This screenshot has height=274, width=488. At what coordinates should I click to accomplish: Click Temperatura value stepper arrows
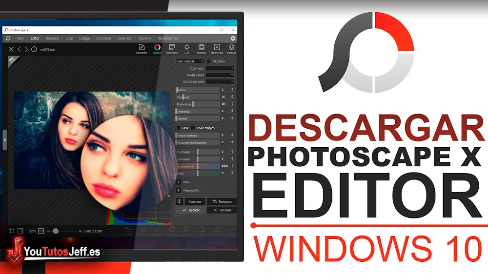[232, 166]
